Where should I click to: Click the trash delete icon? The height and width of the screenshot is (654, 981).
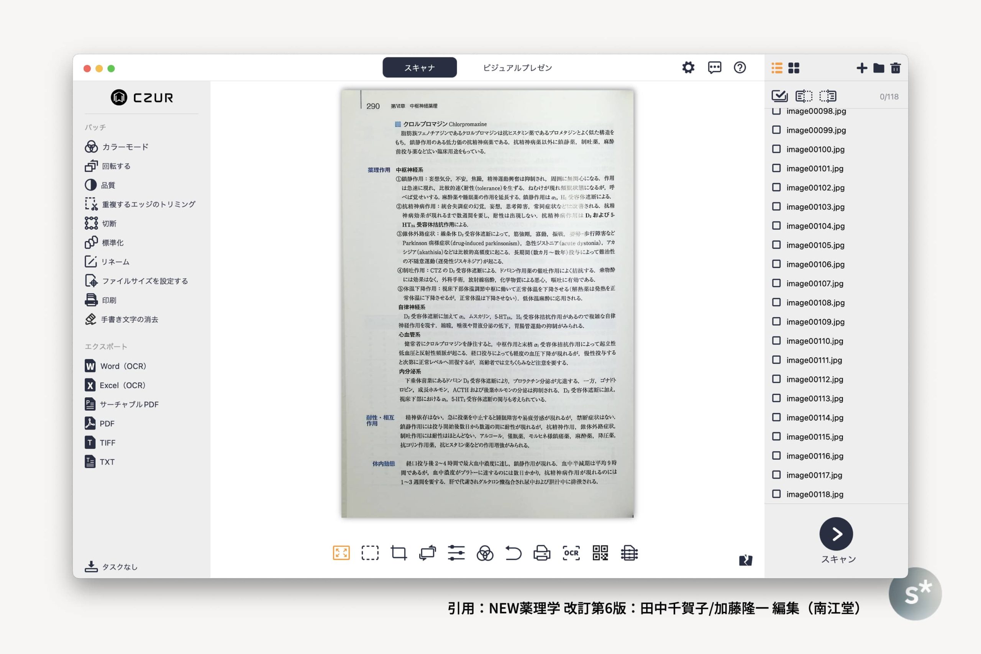pyautogui.click(x=895, y=68)
